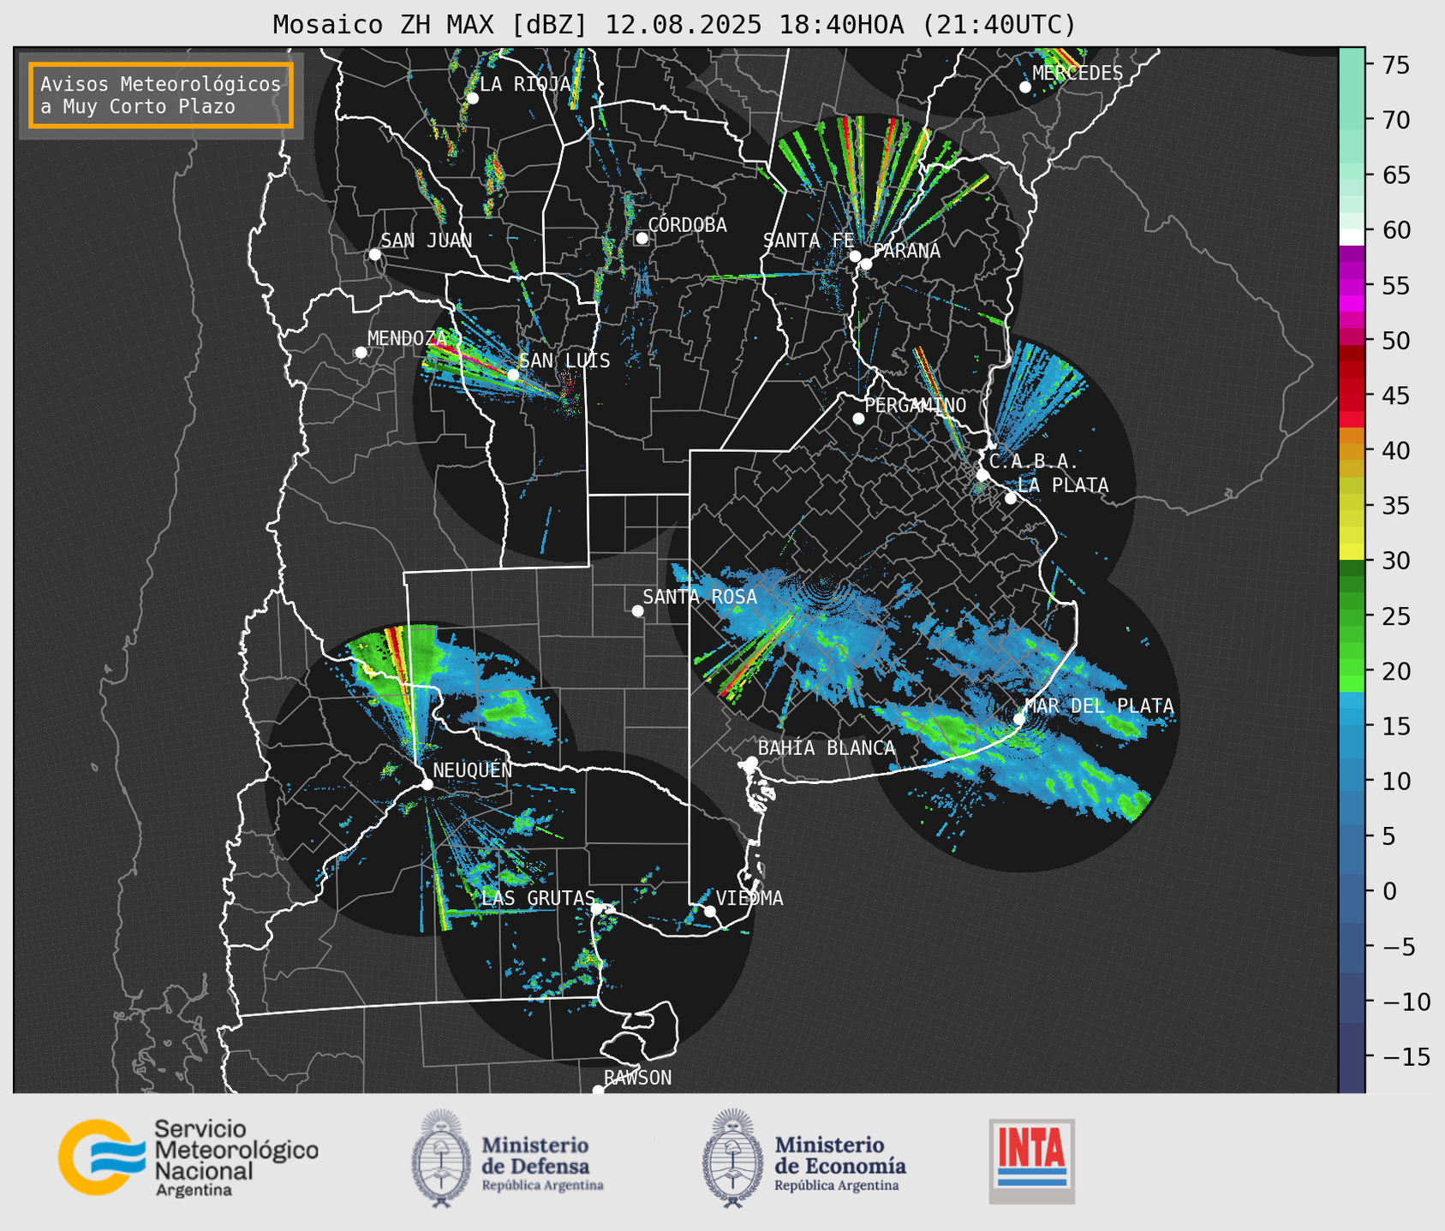Click the Mosaico ZH MAX title text
1445x1231 pixels.
point(674,24)
